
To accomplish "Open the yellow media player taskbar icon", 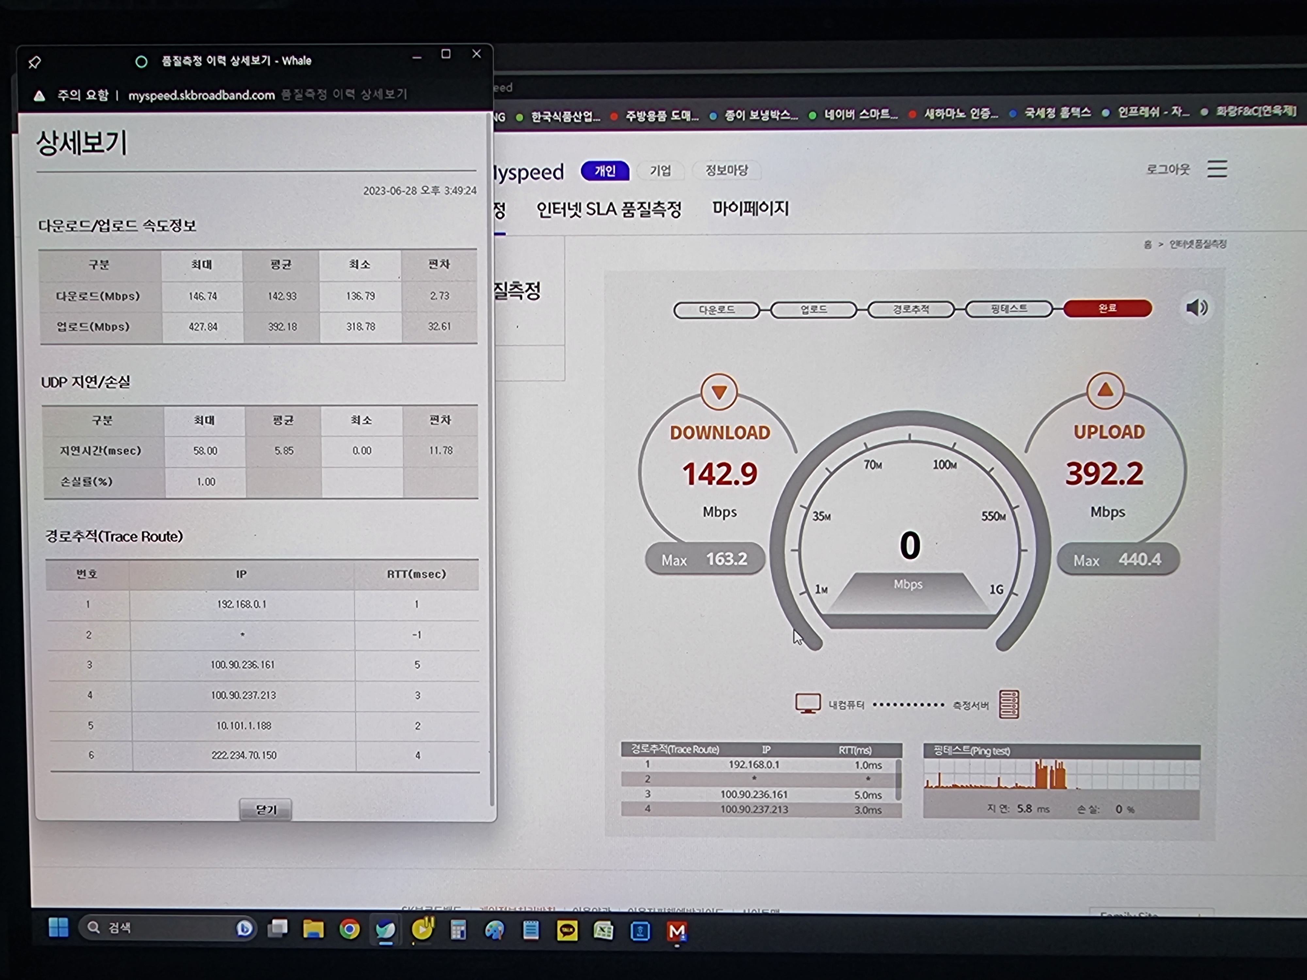I will pyautogui.click(x=422, y=930).
